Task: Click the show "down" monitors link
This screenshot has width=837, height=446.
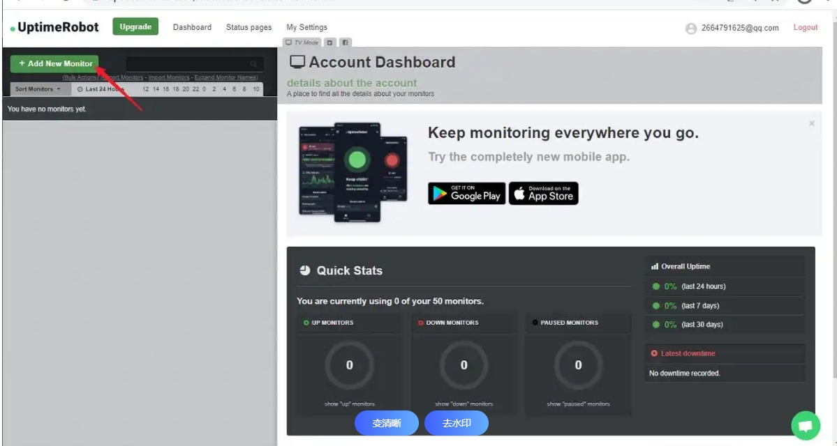Action: [464, 404]
